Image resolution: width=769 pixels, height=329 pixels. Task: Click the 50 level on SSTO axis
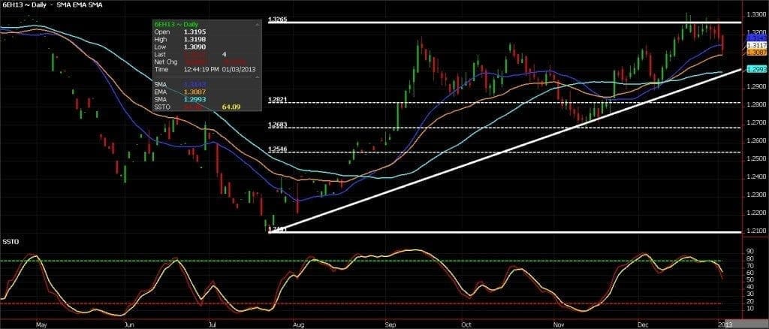(750, 279)
